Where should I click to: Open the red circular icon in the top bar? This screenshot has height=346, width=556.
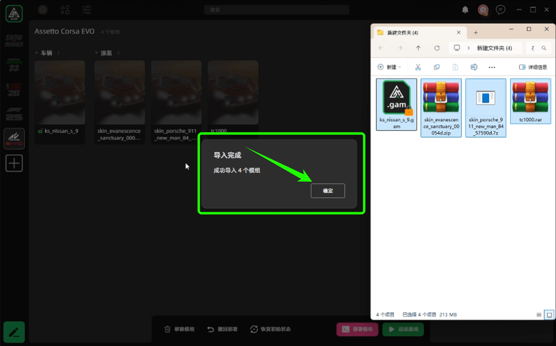tap(43, 10)
